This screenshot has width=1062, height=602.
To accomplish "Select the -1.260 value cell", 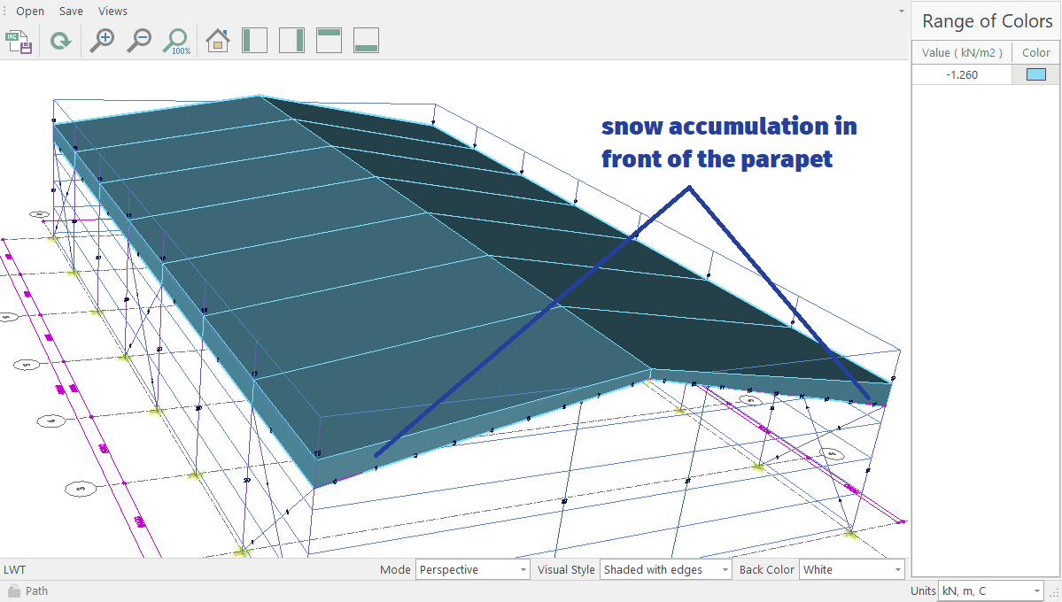I will pyautogui.click(x=962, y=75).
